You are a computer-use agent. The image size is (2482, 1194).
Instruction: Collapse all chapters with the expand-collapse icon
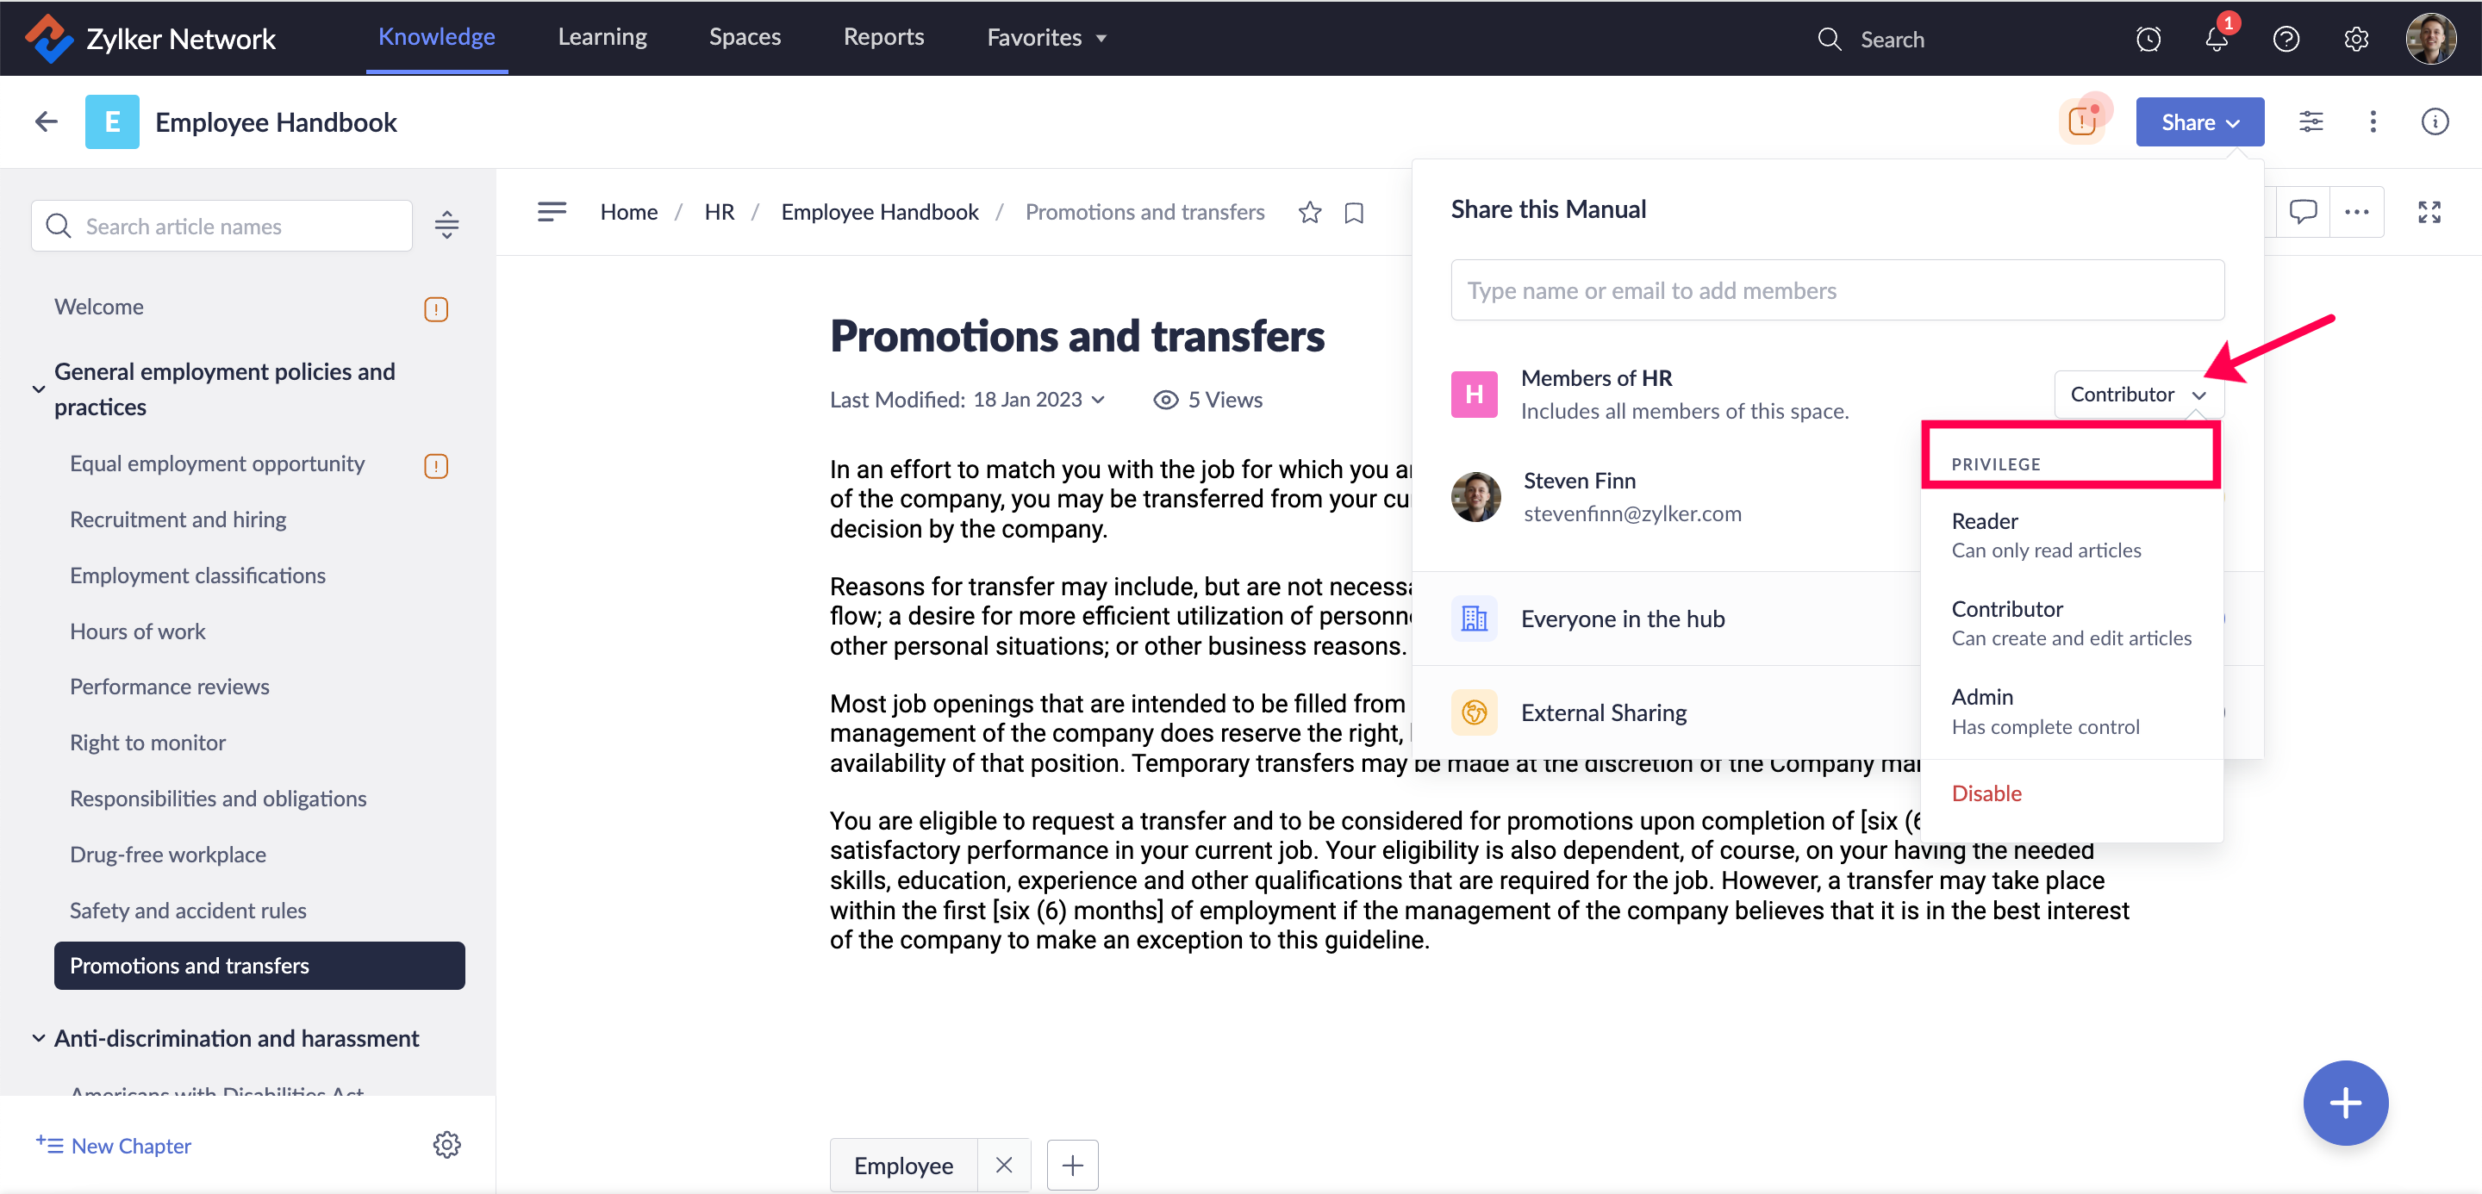(x=446, y=226)
